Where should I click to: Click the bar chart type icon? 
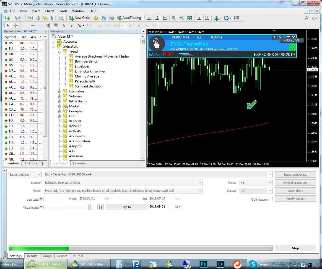click(x=149, y=18)
